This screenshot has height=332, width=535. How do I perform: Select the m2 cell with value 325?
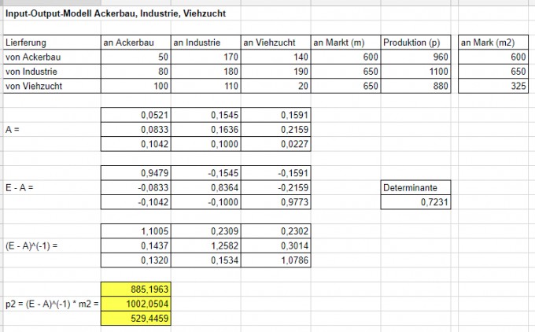(x=493, y=86)
